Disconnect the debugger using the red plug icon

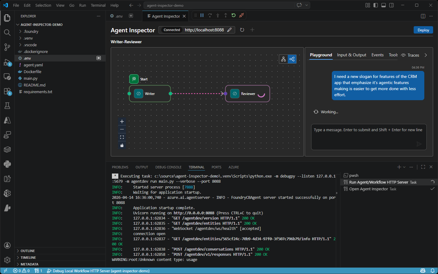[242, 16]
